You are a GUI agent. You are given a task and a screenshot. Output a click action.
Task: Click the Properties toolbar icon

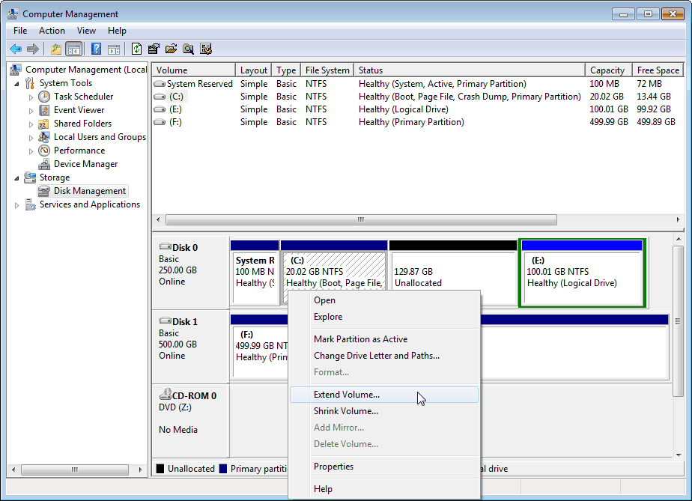coord(154,49)
